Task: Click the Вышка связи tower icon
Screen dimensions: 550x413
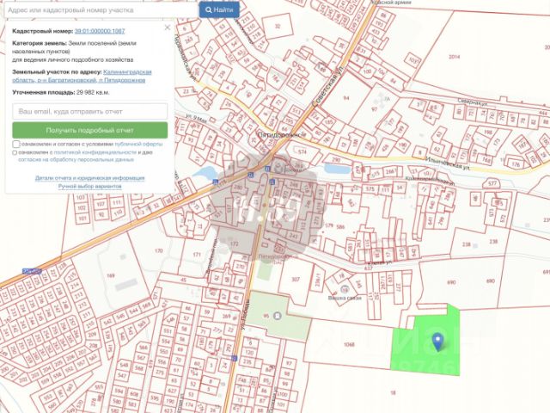Action: tap(345, 290)
